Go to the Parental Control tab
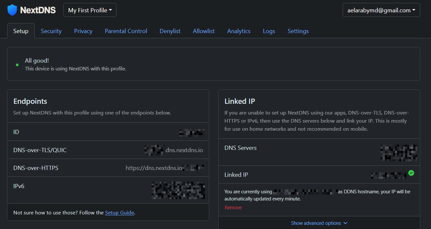Screen dimensions: 431x229 coord(126,31)
